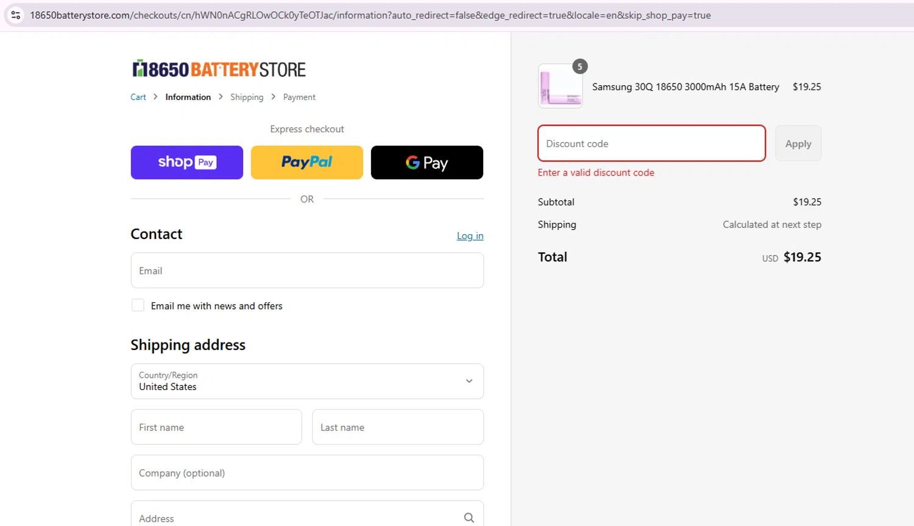Pay with Shop Pay
The width and height of the screenshot is (914, 526).
[187, 162]
